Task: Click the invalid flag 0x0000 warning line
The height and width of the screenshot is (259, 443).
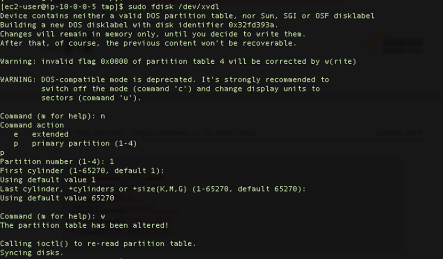Action: click(178, 61)
